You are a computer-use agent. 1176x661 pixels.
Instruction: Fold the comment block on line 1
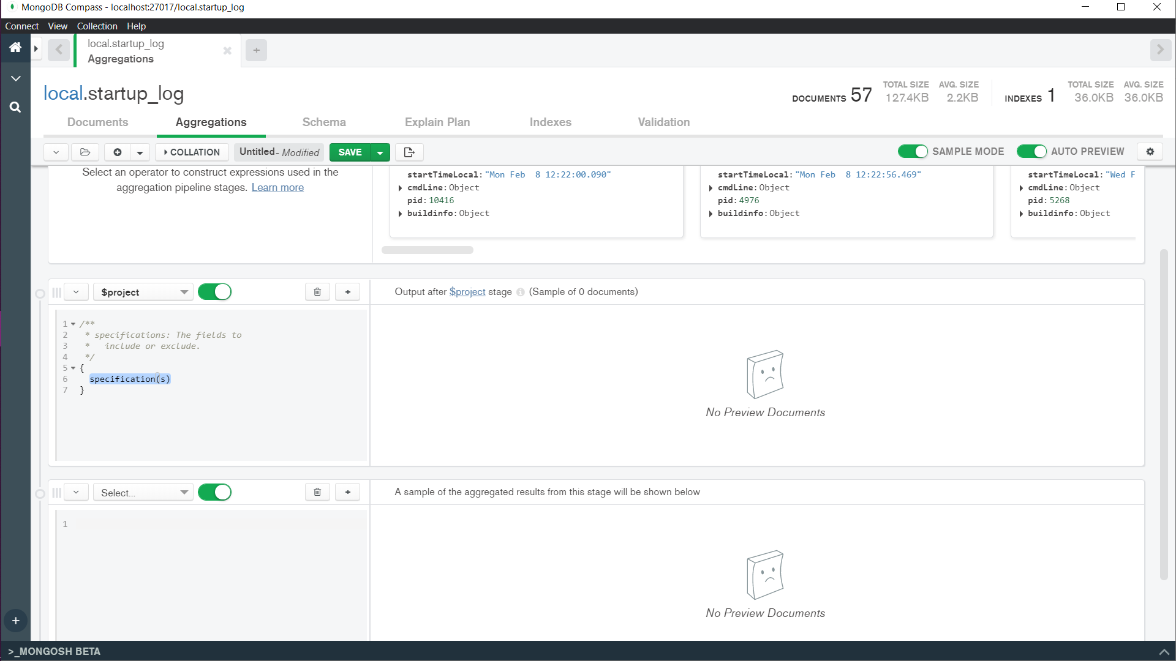coord(73,324)
